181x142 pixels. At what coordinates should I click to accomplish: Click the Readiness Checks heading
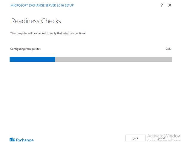click(x=36, y=21)
